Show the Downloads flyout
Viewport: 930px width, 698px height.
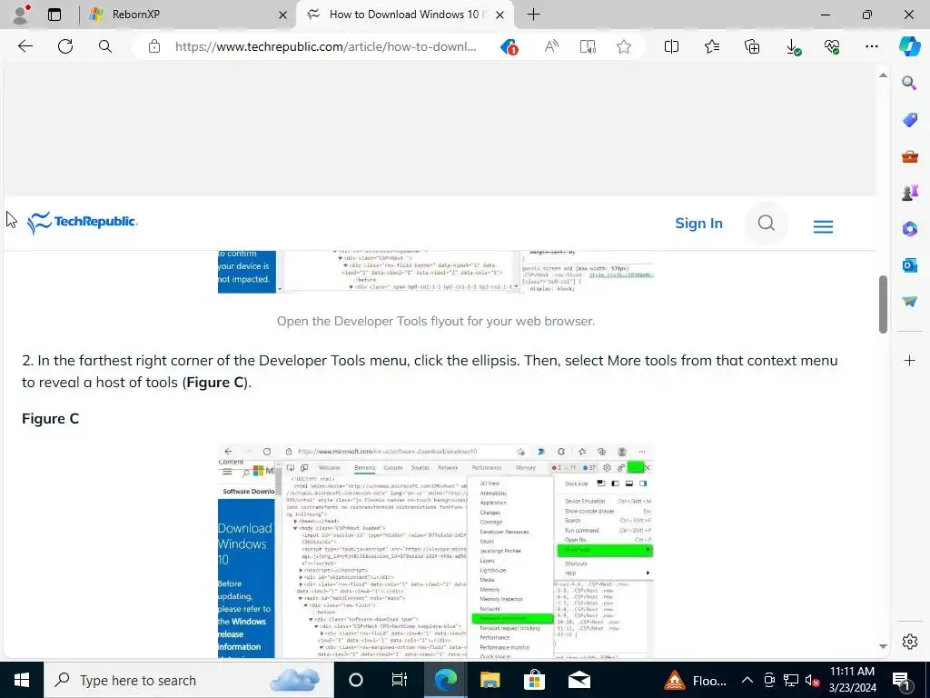792,47
